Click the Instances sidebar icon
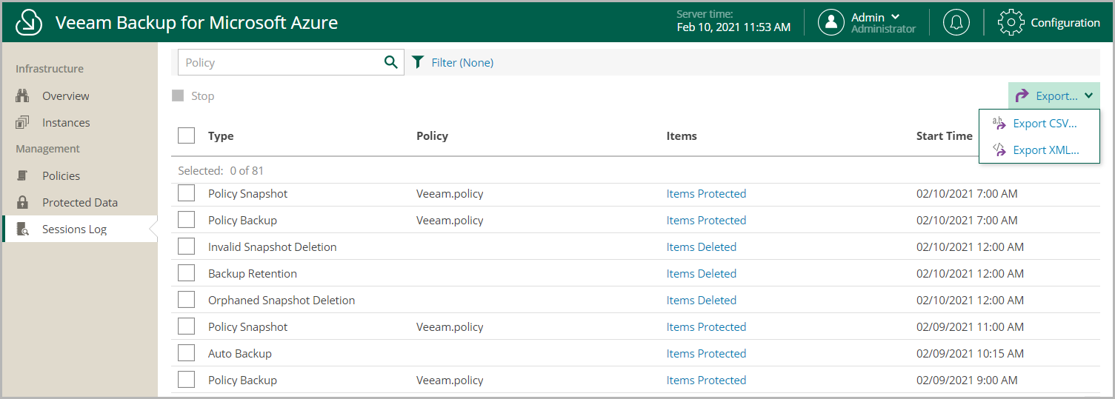The image size is (1115, 399). click(x=22, y=122)
